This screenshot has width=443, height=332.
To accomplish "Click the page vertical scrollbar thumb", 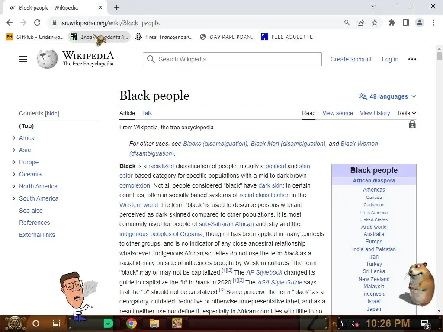I will (439, 56).
